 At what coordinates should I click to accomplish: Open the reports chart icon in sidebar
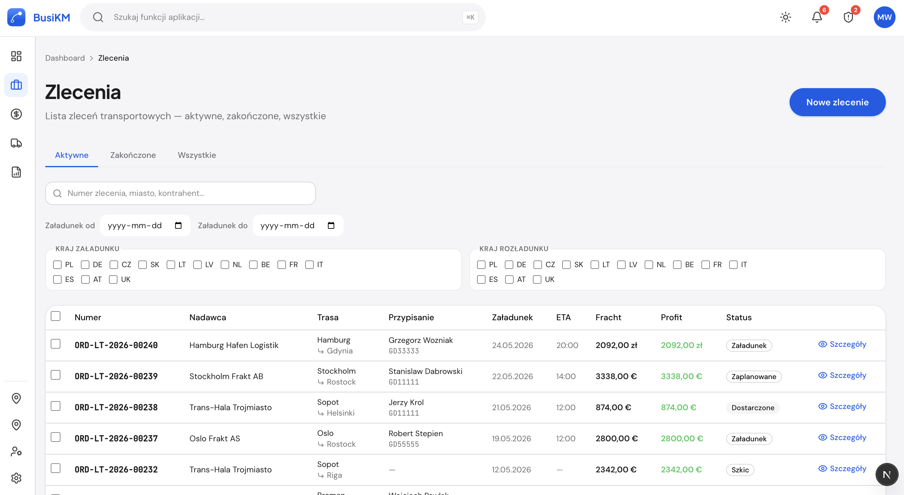click(x=16, y=172)
